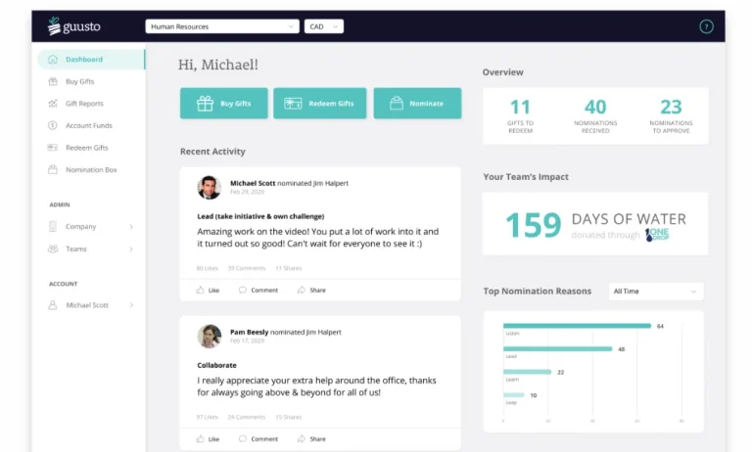Click '80 Likes' count on first post

coord(208,268)
